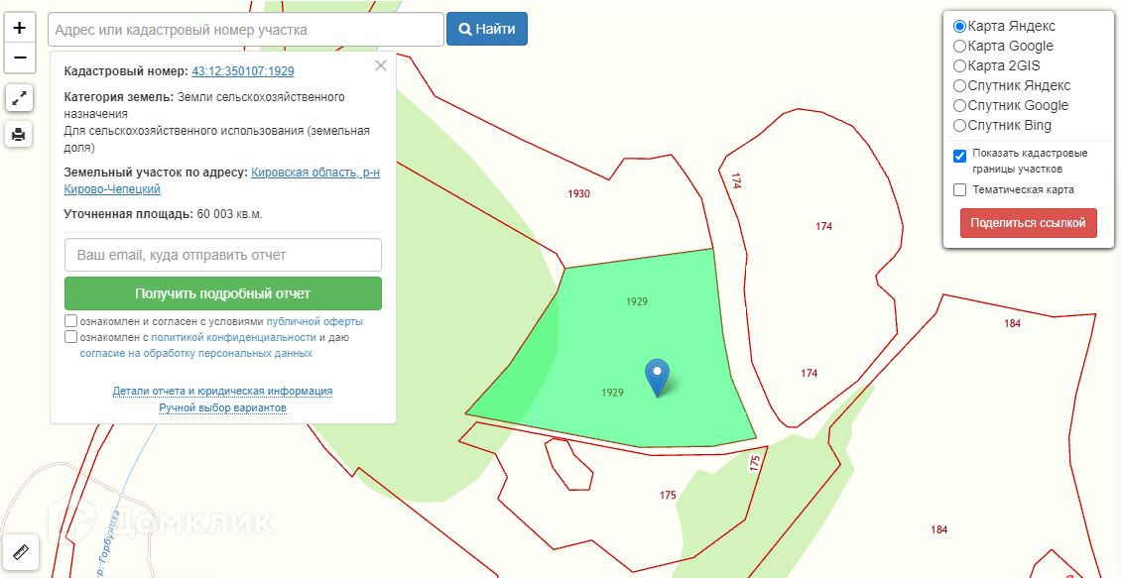
Task: Click Поделиться ссылкой button
Action: [x=1028, y=223]
